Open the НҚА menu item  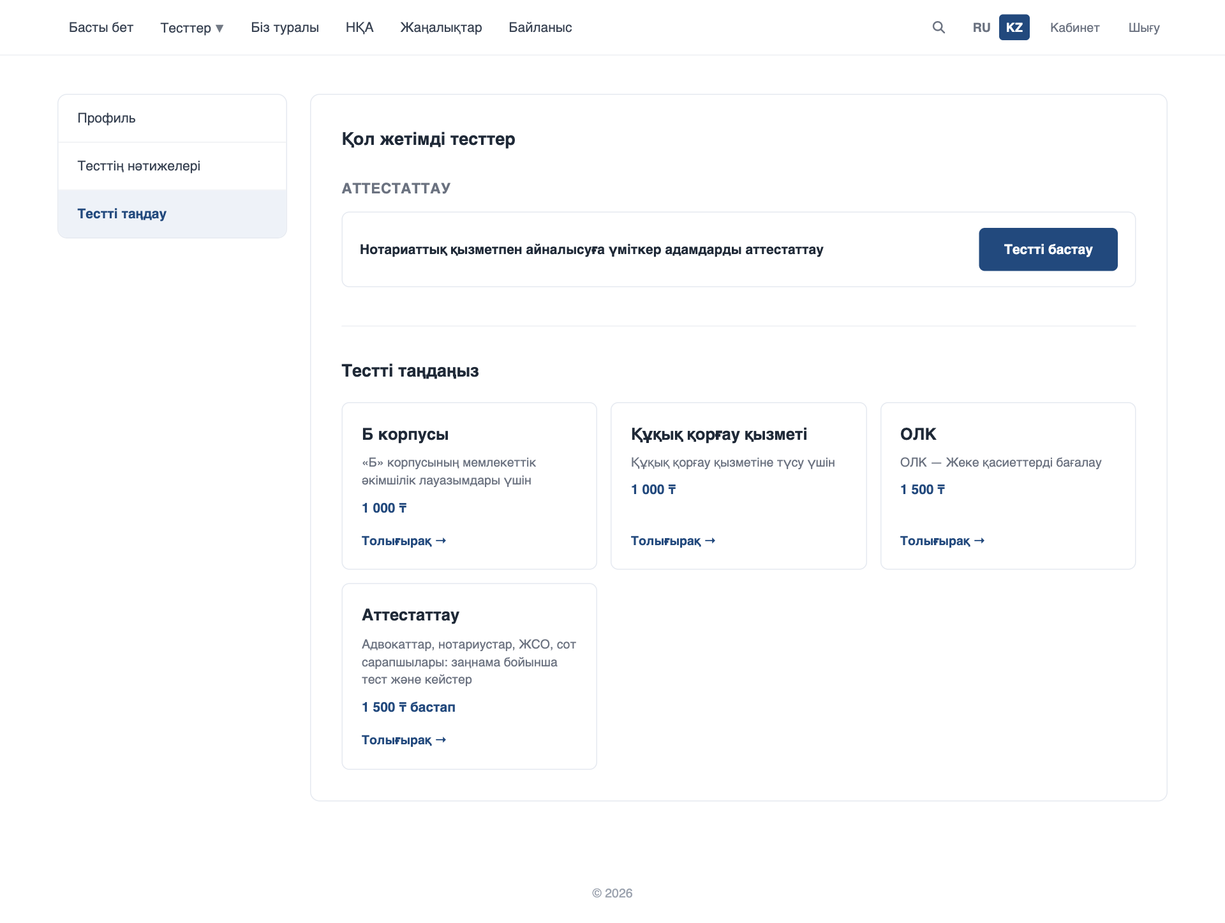click(x=359, y=27)
